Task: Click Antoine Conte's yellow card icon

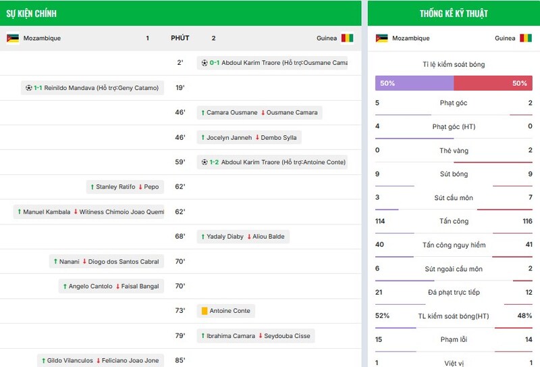Action: (x=204, y=311)
